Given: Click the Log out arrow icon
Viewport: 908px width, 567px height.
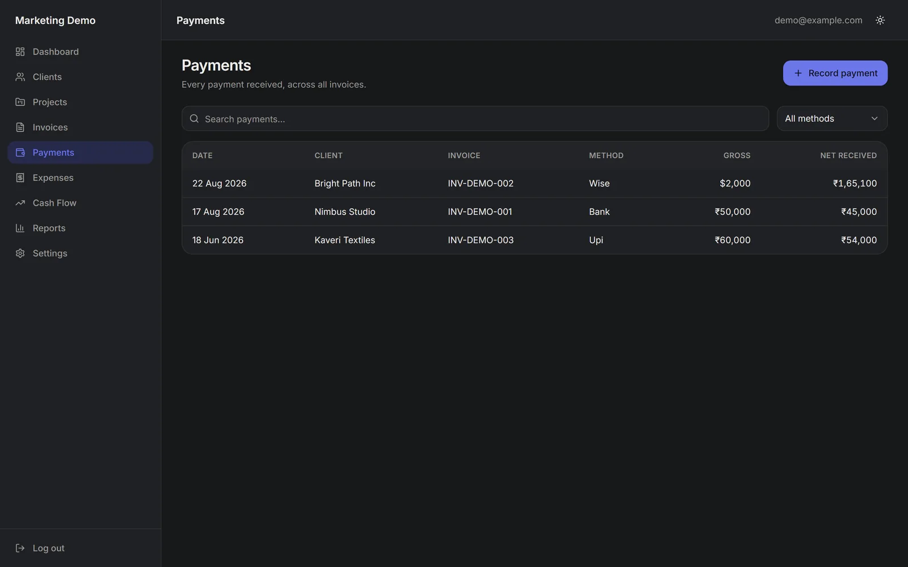Looking at the screenshot, I should click(20, 548).
